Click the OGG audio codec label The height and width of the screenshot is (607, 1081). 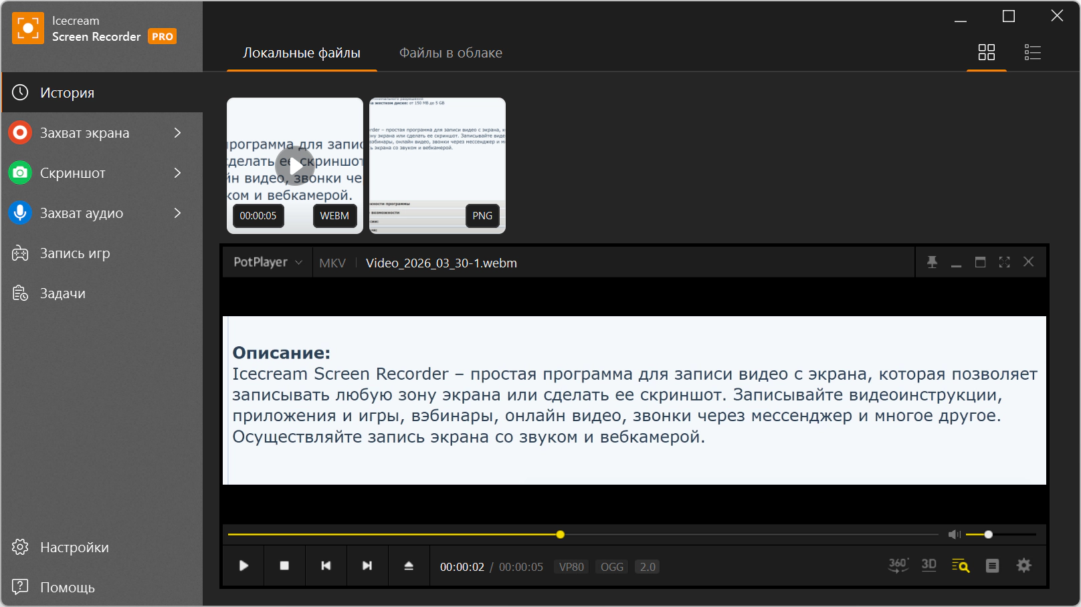pyautogui.click(x=612, y=567)
